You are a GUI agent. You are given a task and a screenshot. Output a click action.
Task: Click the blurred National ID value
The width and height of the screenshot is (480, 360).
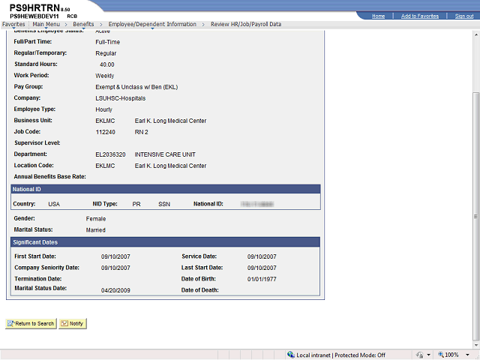pyautogui.click(x=257, y=204)
